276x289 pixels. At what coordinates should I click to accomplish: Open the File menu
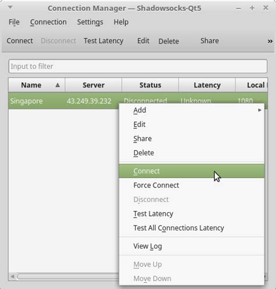point(14,22)
